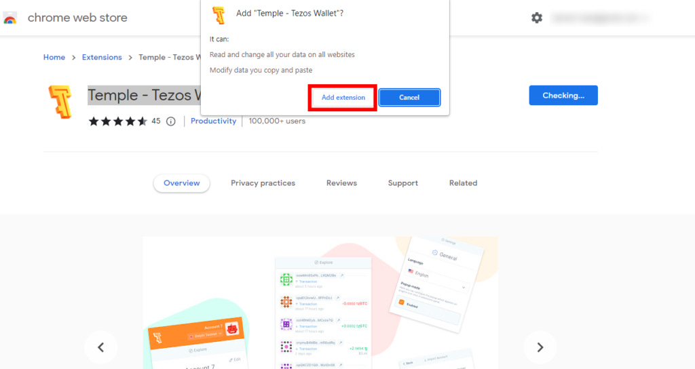Cancel the extension install dialog
695x369 pixels.
tap(409, 98)
